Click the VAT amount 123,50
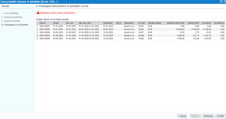The width and height of the screenshot is (226, 119). tap(196, 39)
